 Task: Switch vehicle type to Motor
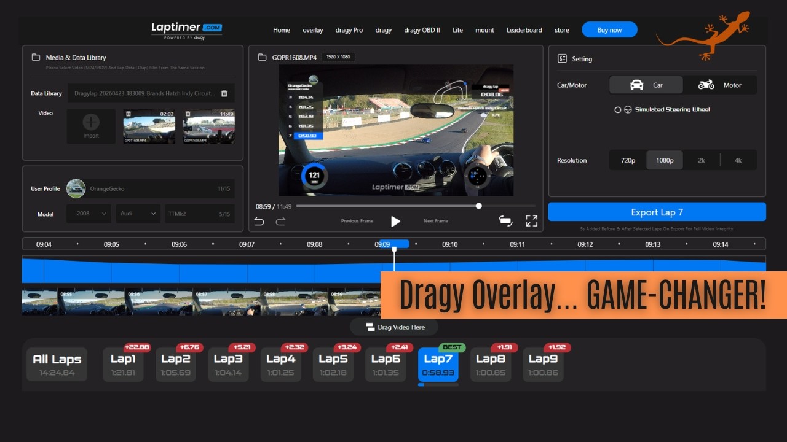(720, 85)
